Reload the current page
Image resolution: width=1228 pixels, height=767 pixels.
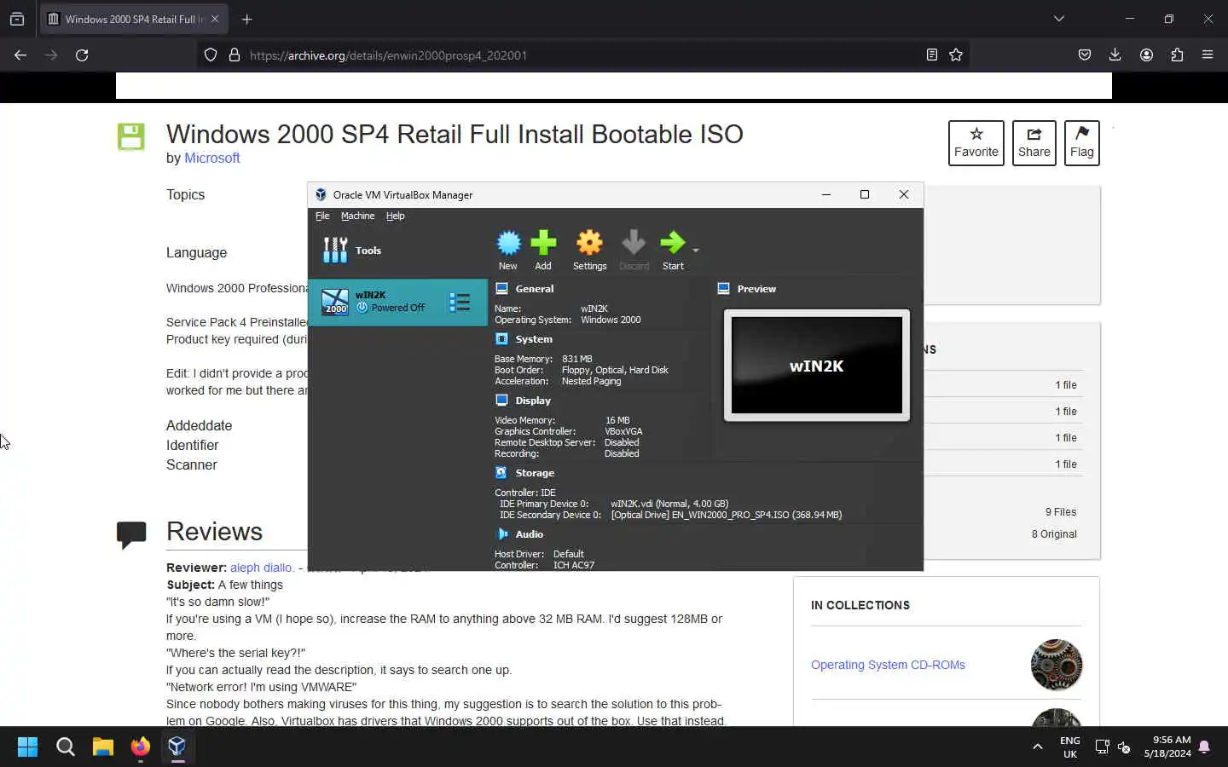[82, 55]
